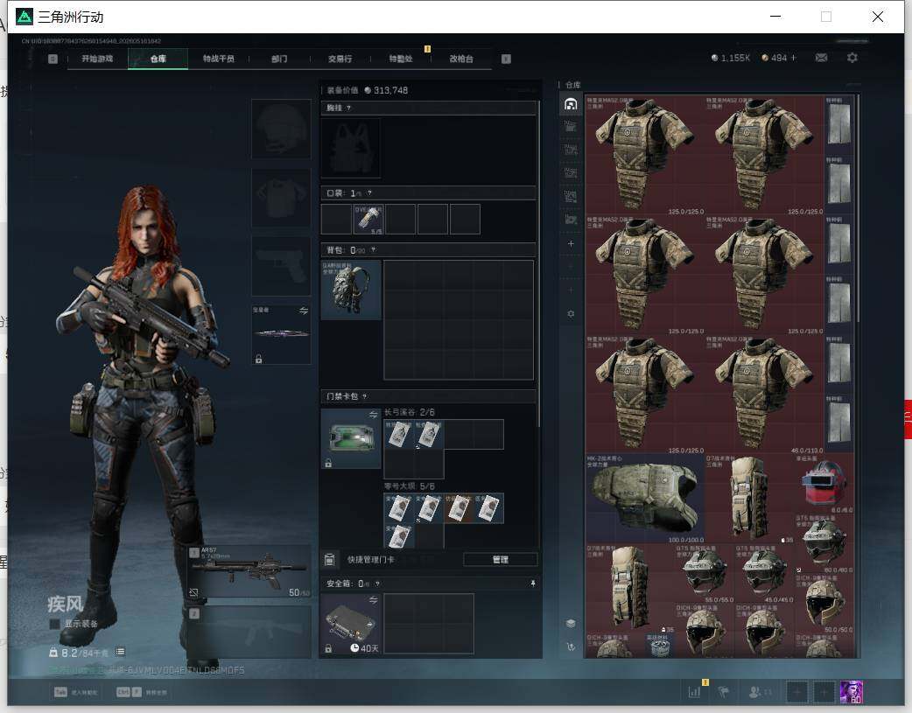Invite teammate with the second plus slot
Image resolution: width=912 pixels, height=713 pixels.
pos(824,692)
